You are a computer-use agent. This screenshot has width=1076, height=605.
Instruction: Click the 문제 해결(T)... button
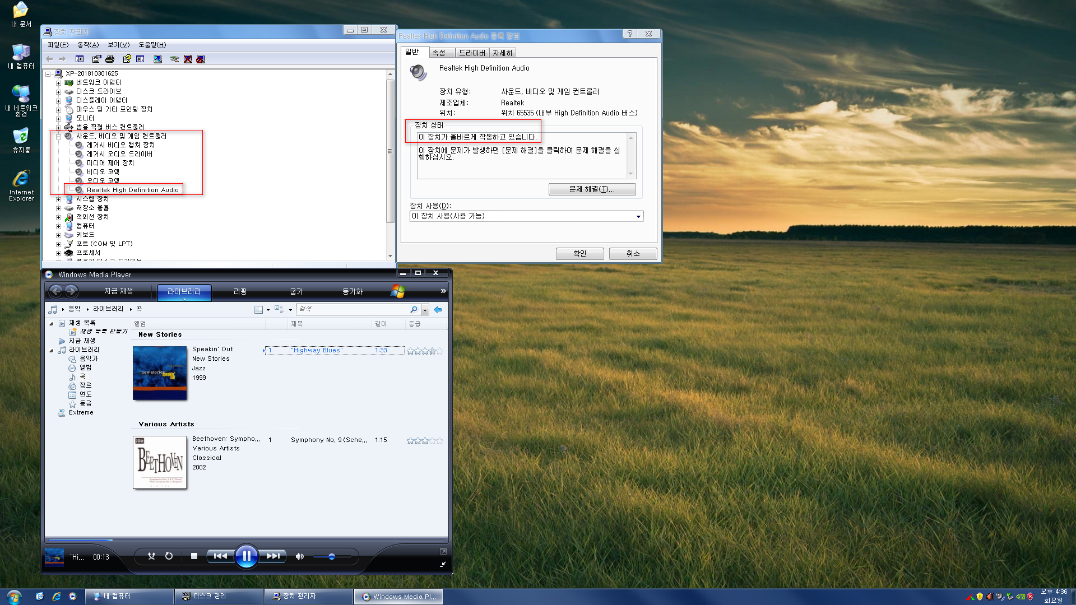tap(592, 189)
